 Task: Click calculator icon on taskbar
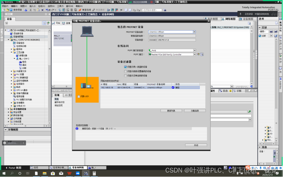pos(94,173)
